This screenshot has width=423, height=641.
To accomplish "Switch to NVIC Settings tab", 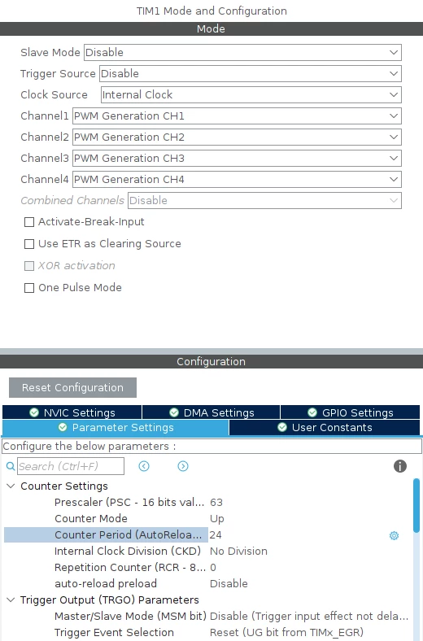I will click(72, 412).
